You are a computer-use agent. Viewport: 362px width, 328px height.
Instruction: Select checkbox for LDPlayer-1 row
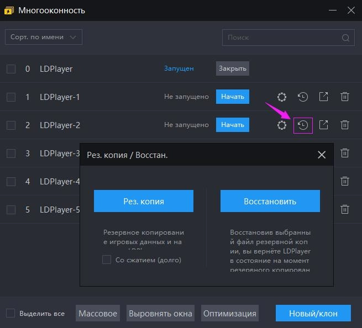[11, 97]
